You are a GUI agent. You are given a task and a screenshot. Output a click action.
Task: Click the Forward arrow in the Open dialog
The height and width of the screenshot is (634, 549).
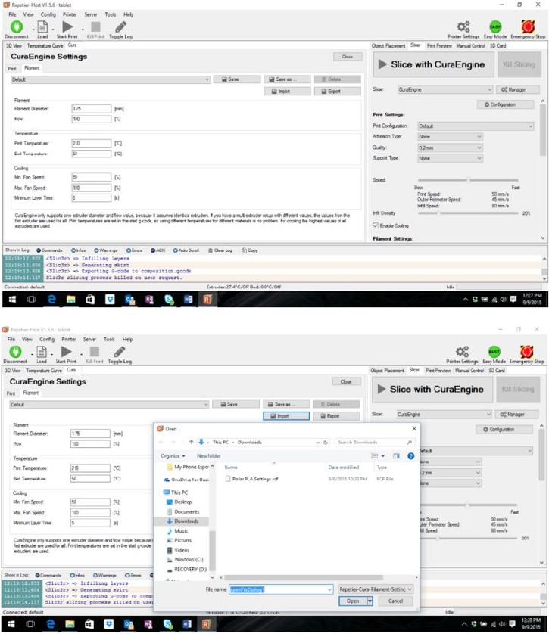tap(173, 443)
